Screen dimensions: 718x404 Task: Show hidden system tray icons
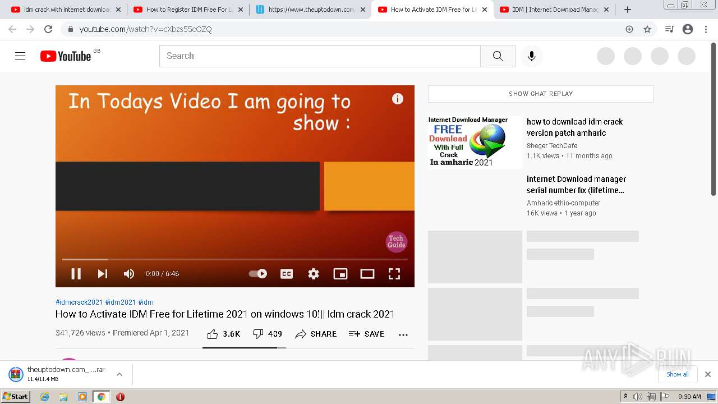(x=625, y=397)
